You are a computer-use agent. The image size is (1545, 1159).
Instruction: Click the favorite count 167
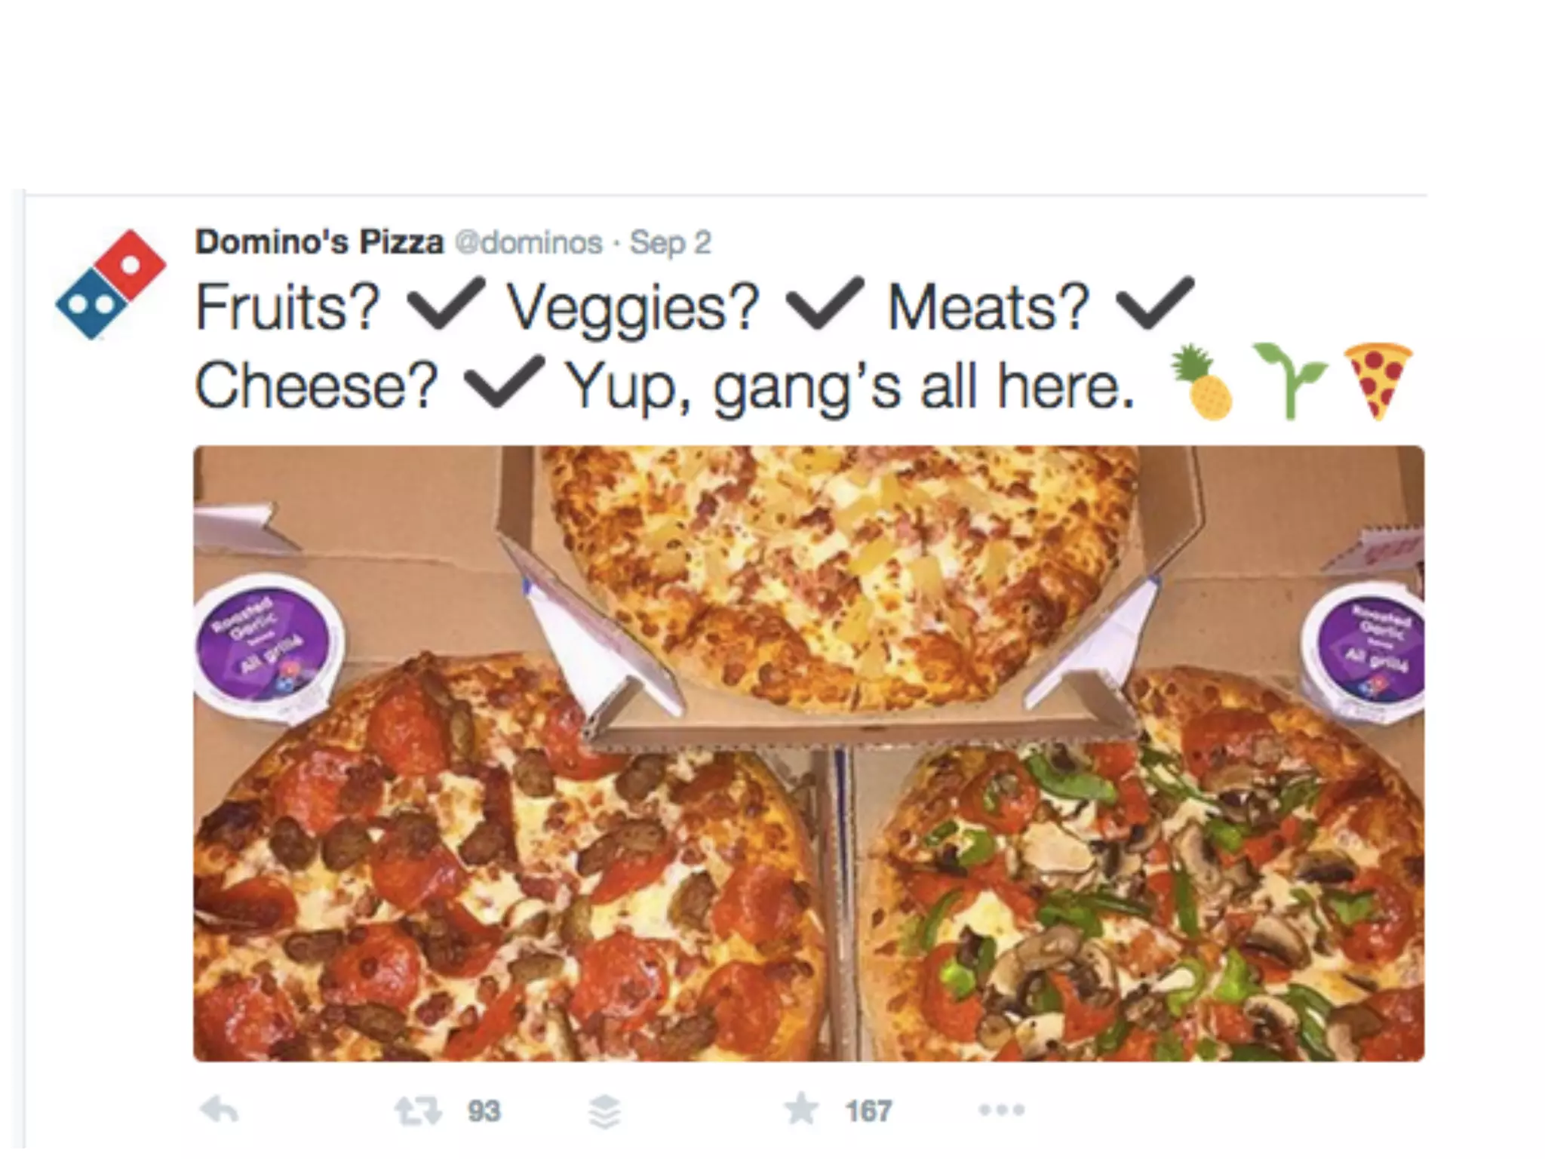point(868,1111)
